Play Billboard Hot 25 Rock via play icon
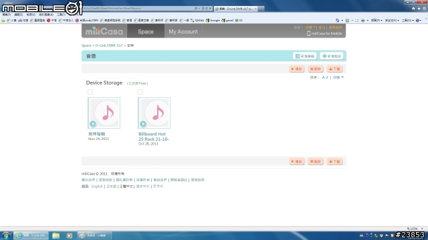 click(143, 124)
